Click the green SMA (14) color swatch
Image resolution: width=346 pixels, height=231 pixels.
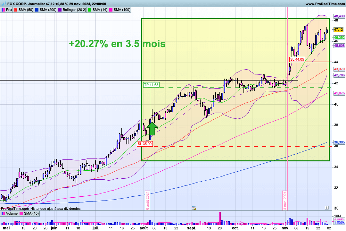[x=90, y=10]
